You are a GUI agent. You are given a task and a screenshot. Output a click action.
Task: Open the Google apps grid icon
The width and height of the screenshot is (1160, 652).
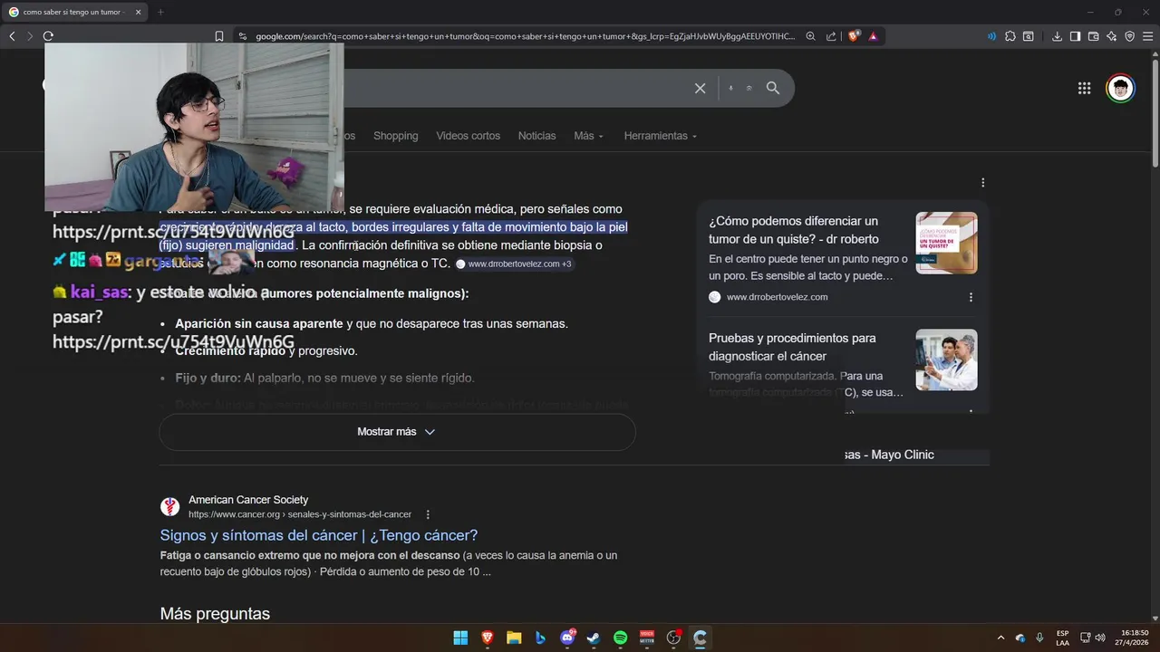click(x=1084, y=88)
